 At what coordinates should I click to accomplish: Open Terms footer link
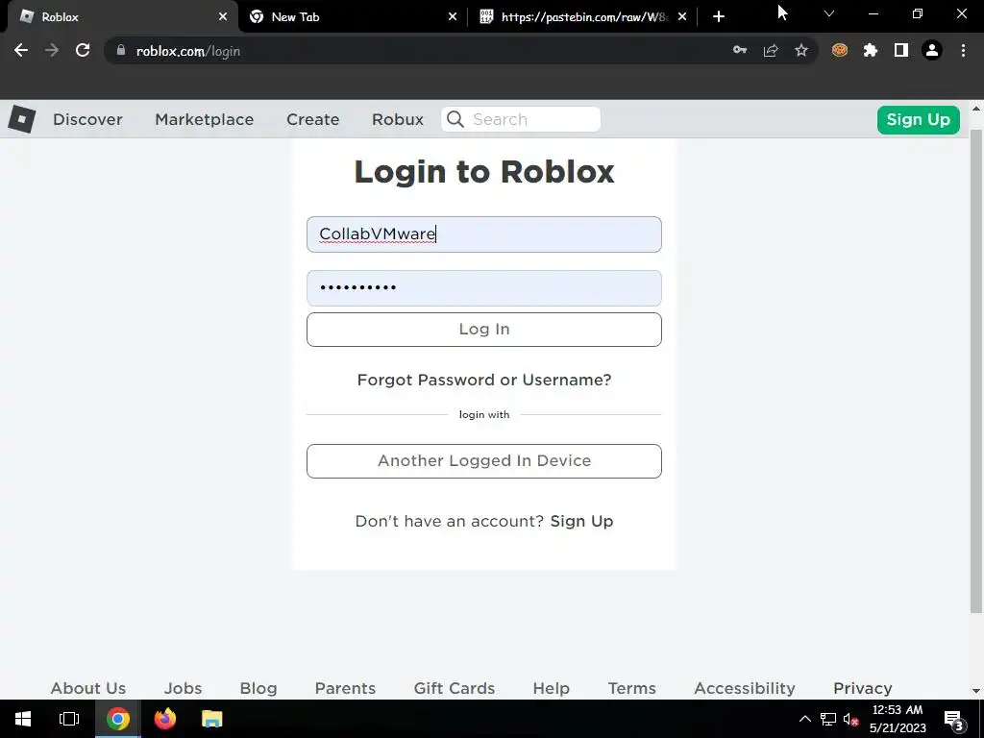[x=632, y=688]
